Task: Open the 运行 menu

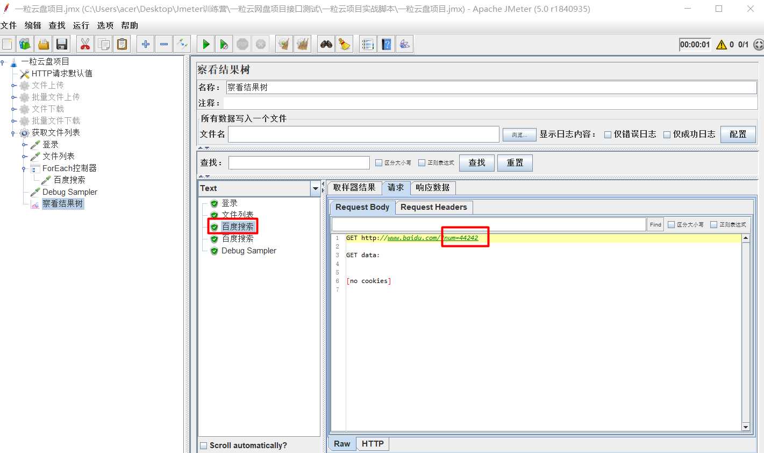Action: (81, 25)
